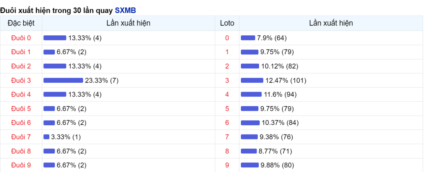Click the Đặc biệt column header
The image size is (424, 172).
click(21, 23)
